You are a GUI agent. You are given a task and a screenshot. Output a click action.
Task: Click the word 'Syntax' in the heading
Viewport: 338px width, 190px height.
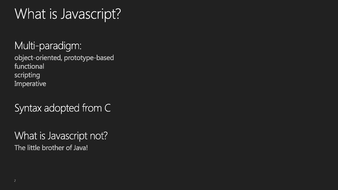pos(28,108)
